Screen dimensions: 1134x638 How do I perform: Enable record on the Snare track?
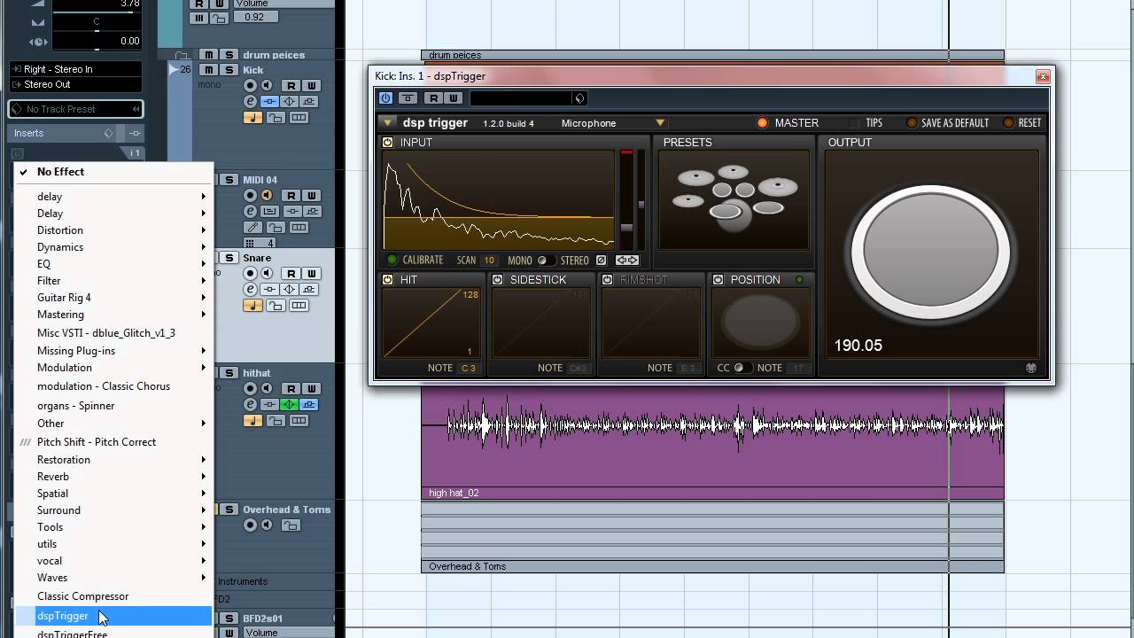pos(250,274)
